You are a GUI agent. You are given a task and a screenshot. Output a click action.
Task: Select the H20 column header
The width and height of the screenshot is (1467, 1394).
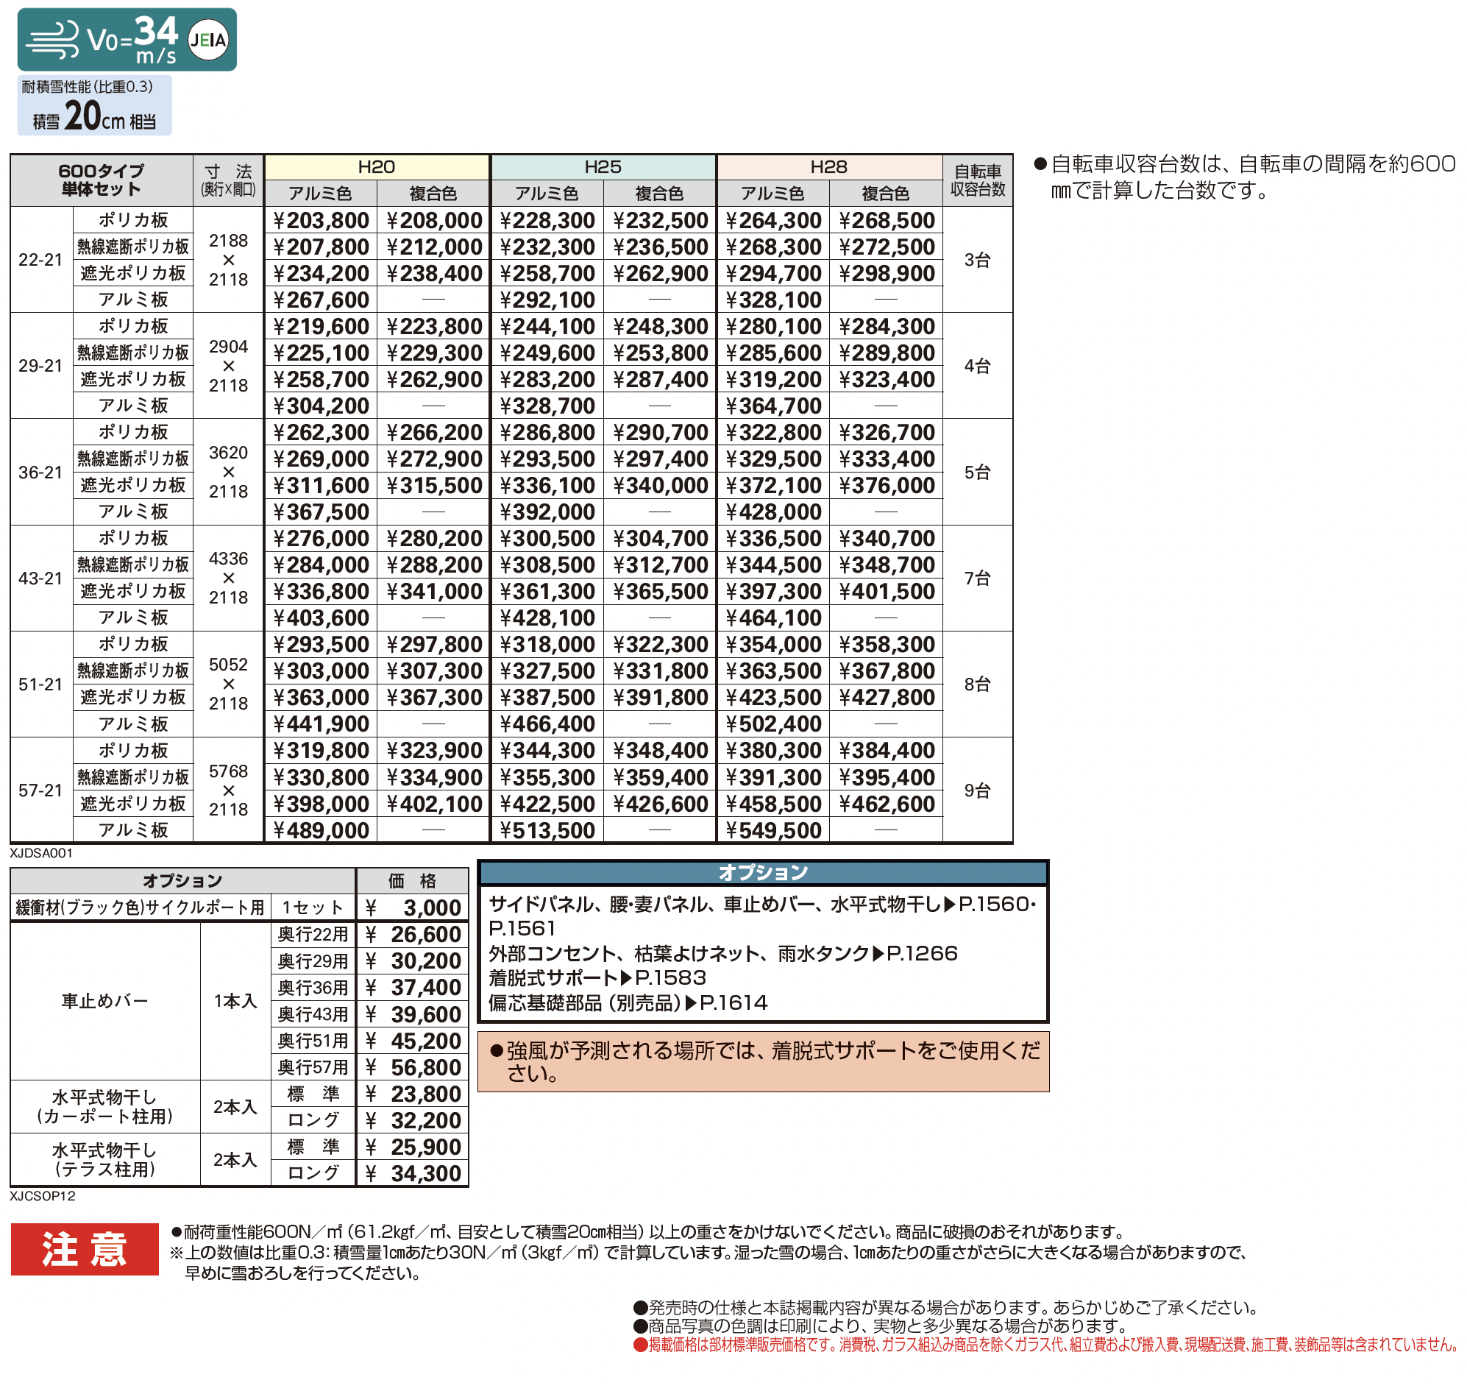377,167
